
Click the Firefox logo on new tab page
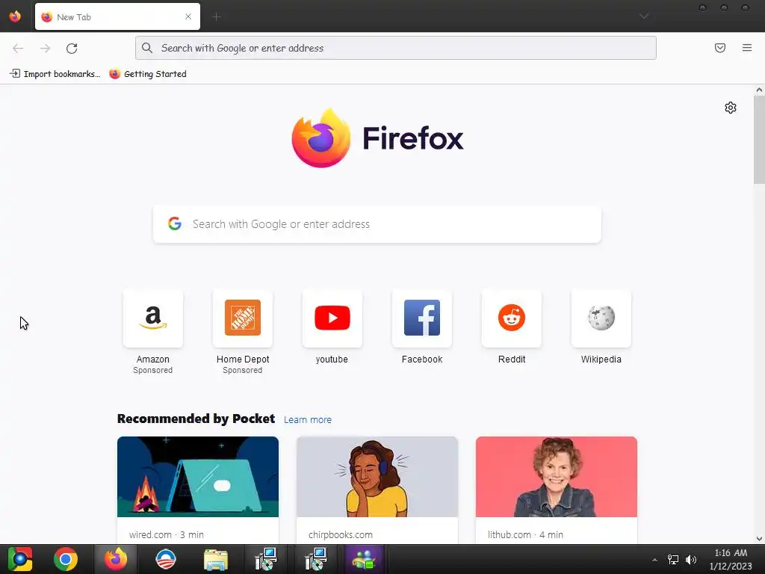coord(377,138)
